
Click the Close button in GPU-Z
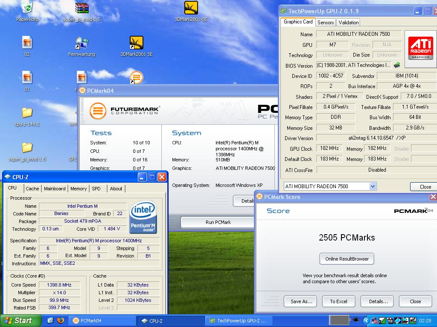[x=424, y=187]
